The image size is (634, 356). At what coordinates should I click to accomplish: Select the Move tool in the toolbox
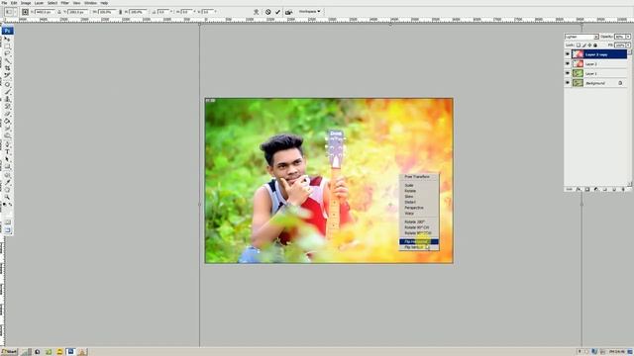(x=7, y=40)
